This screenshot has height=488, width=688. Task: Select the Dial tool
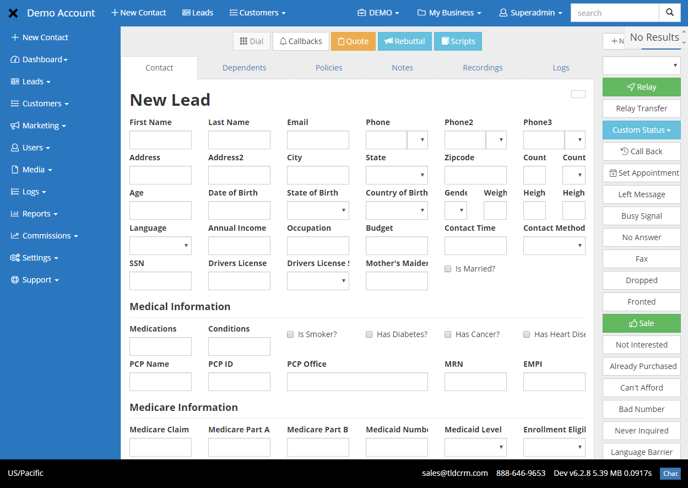[251, 41]
